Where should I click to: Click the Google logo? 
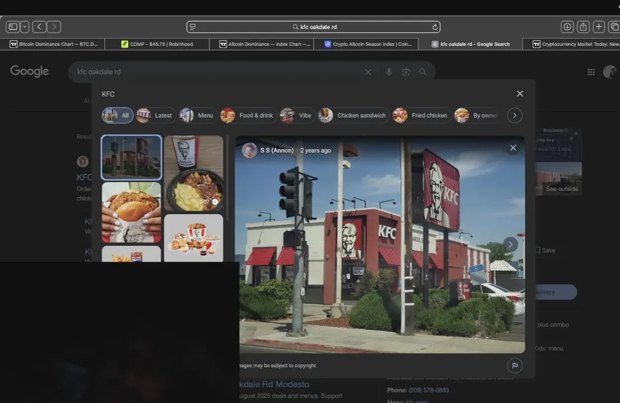coord(30,71)
